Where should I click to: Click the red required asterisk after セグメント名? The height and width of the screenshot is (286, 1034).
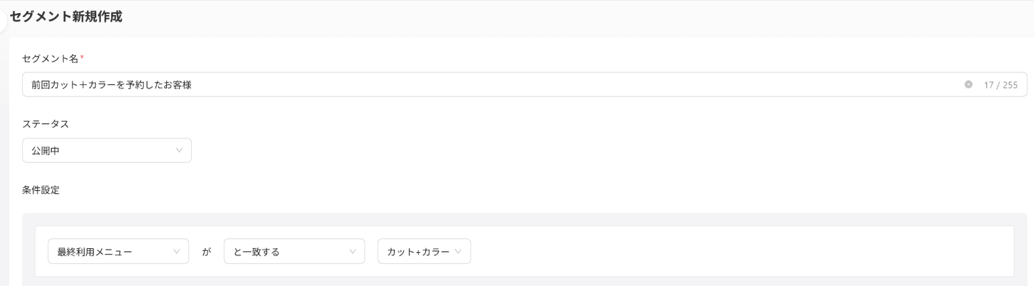point(82,59)
